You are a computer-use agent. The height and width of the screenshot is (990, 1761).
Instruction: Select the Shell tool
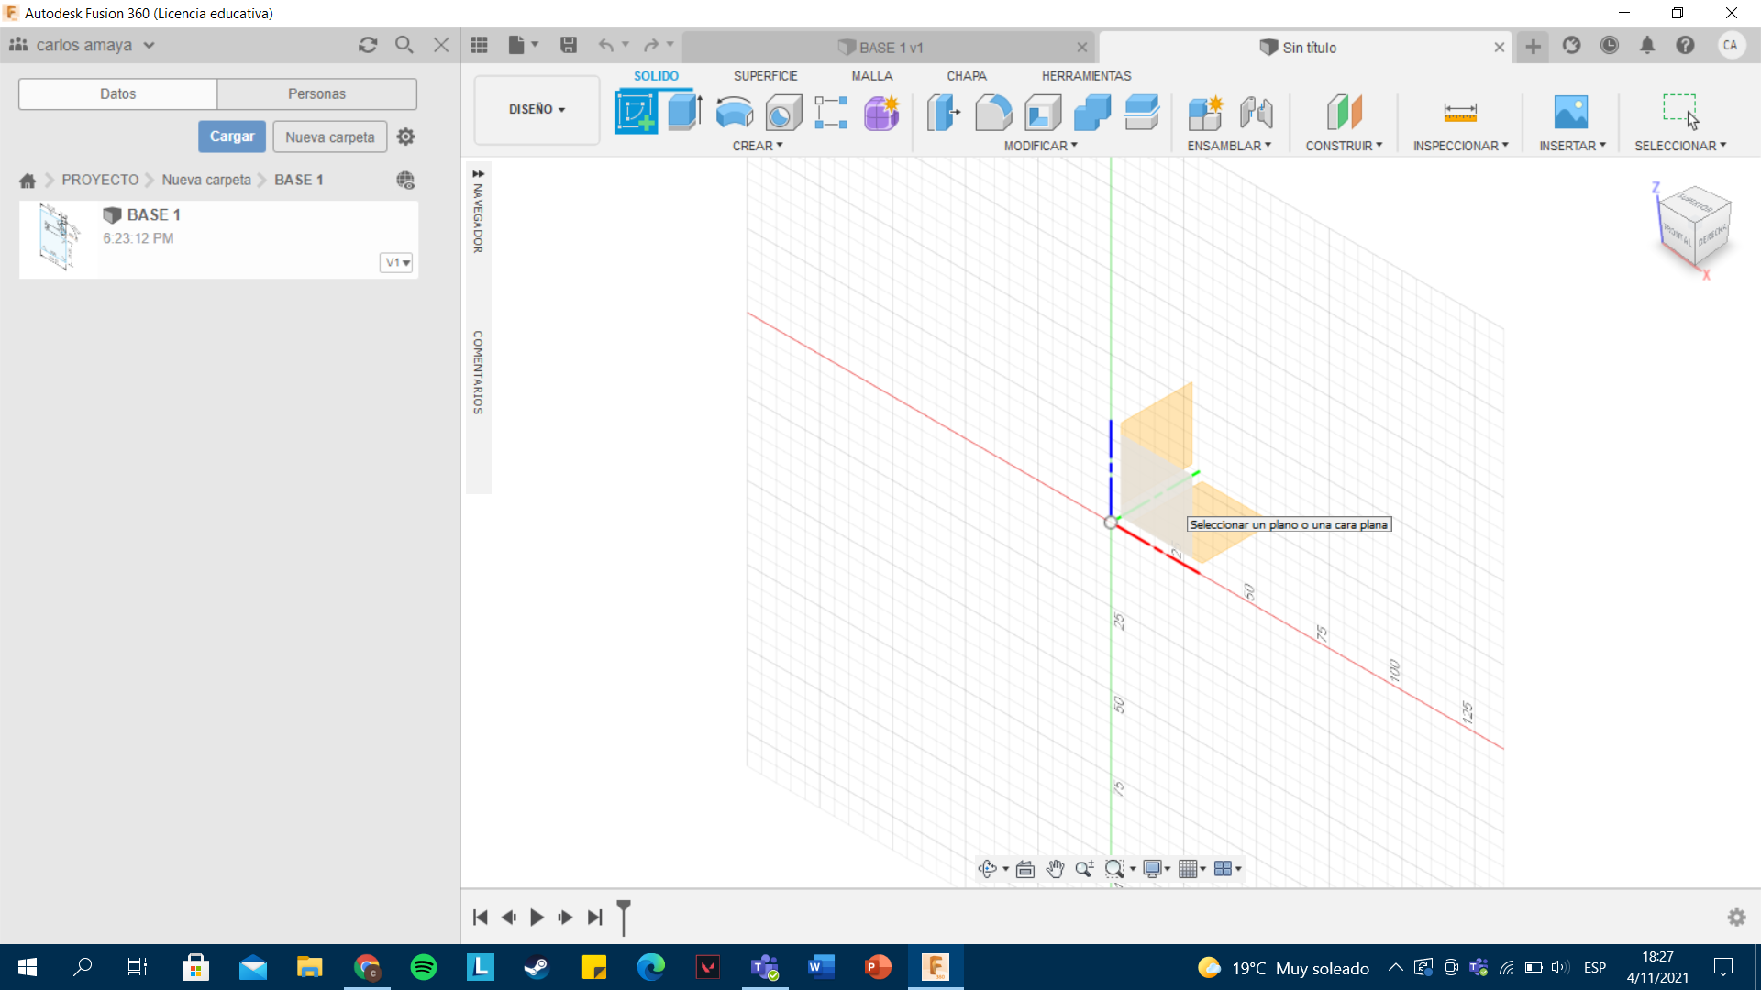click(1043, 112)
